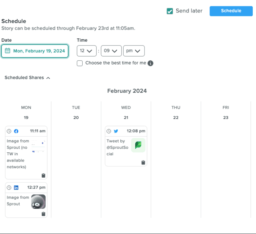This screenshot has width=256, height=234.
Task: Select the Sprout leaf thumbnail in the tweet
Action: [138, 145]
